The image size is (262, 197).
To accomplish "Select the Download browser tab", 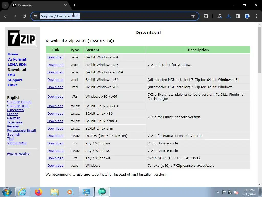I will click(x=40, y=5).
